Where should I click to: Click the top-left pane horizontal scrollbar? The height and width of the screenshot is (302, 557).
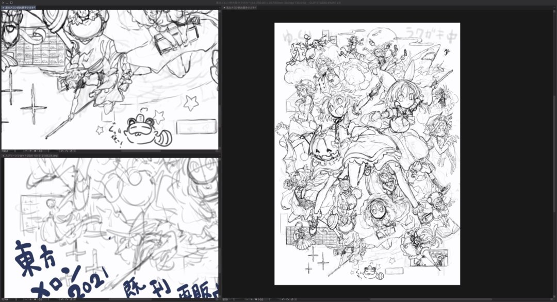141,151
